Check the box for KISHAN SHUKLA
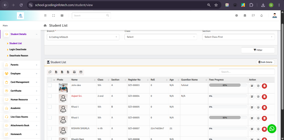The image size is (284, 140). [x=50, y=128]
